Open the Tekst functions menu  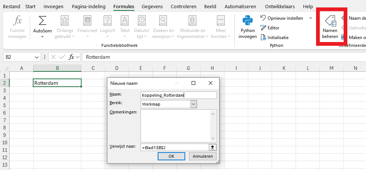tap(125, 28)
